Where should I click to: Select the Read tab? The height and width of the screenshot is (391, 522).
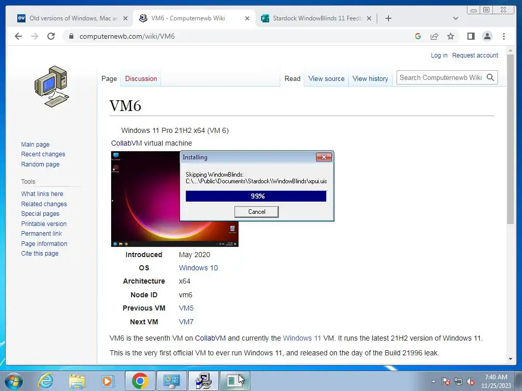click(x=292, y=79)
